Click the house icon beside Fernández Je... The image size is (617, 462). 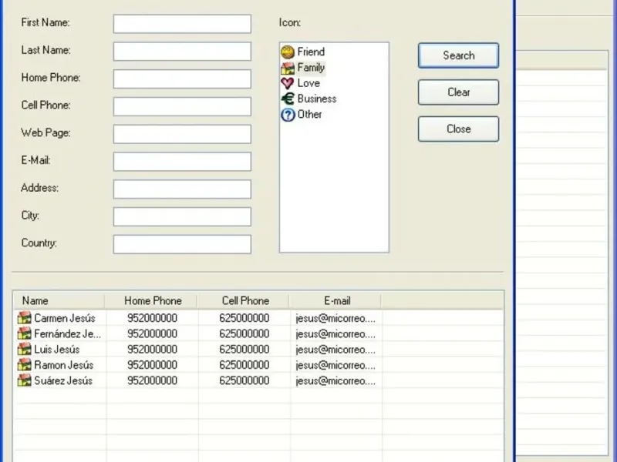[x=25, y=333]
